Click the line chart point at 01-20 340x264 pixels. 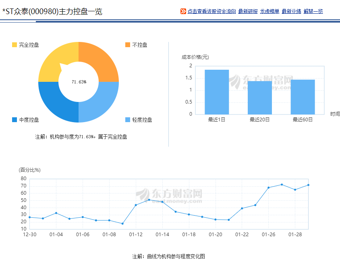tap(215, 220)
